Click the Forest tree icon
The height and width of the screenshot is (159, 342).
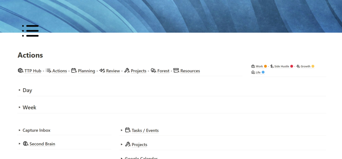153,70
